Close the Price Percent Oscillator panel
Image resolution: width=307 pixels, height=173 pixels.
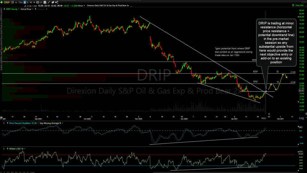4,123
